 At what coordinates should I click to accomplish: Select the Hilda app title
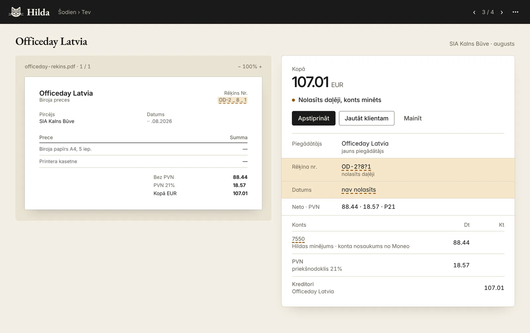tap(38, 12)
